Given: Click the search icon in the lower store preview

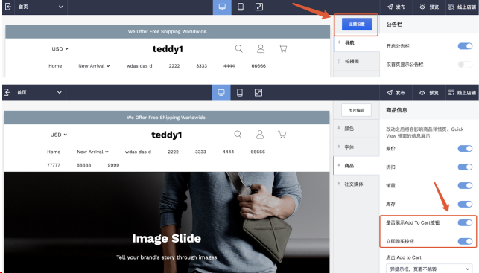Looking at the screenshot, I should [x=238, y=135].
